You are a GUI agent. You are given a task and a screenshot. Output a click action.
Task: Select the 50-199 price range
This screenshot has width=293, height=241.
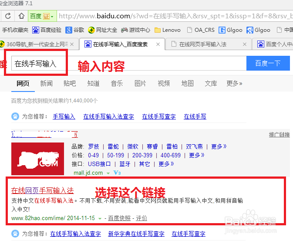point(115,155)
